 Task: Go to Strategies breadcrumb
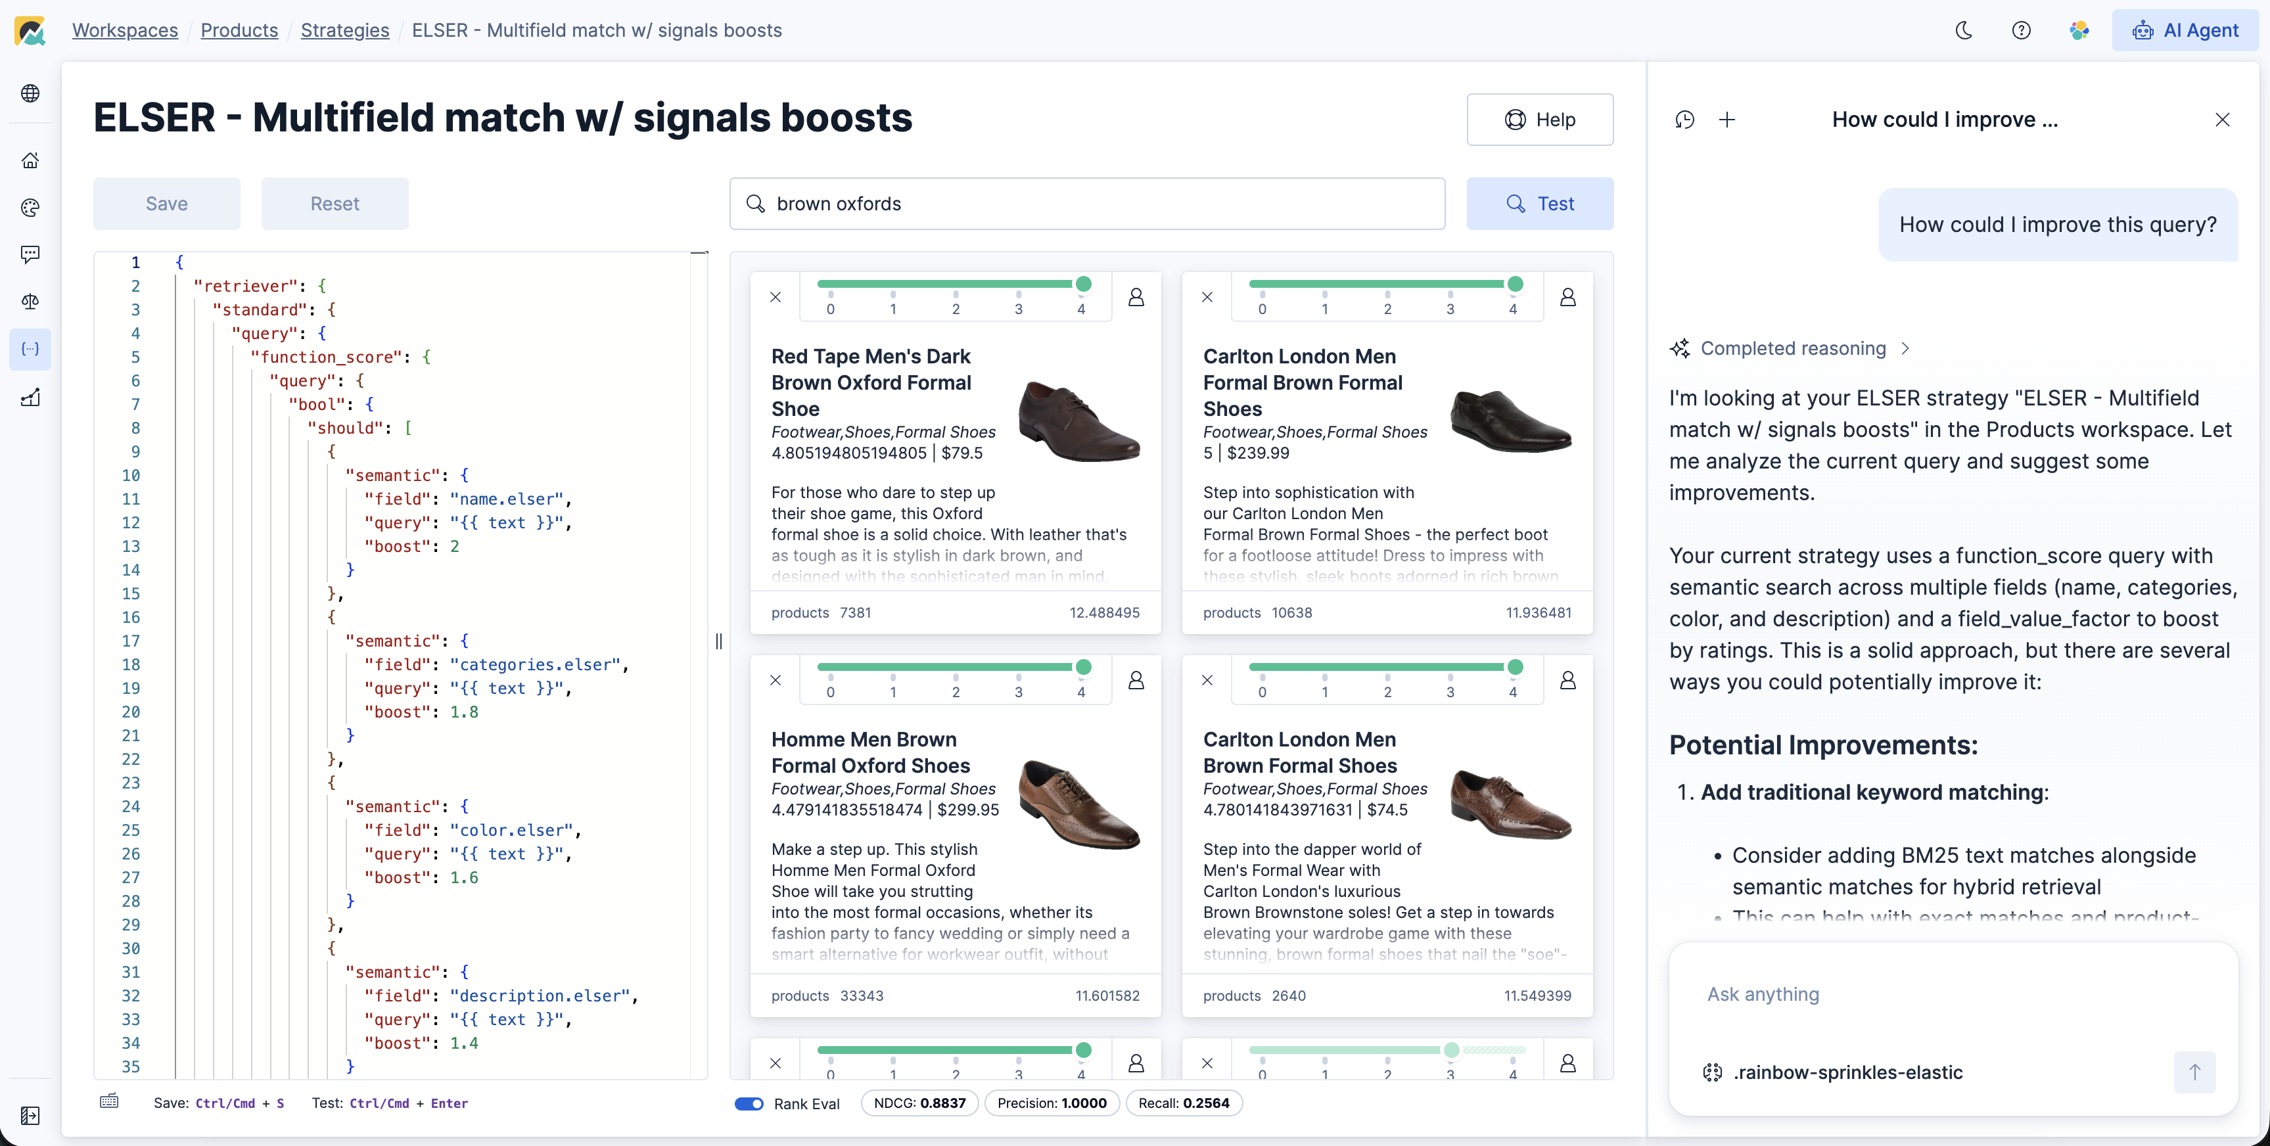344,30
